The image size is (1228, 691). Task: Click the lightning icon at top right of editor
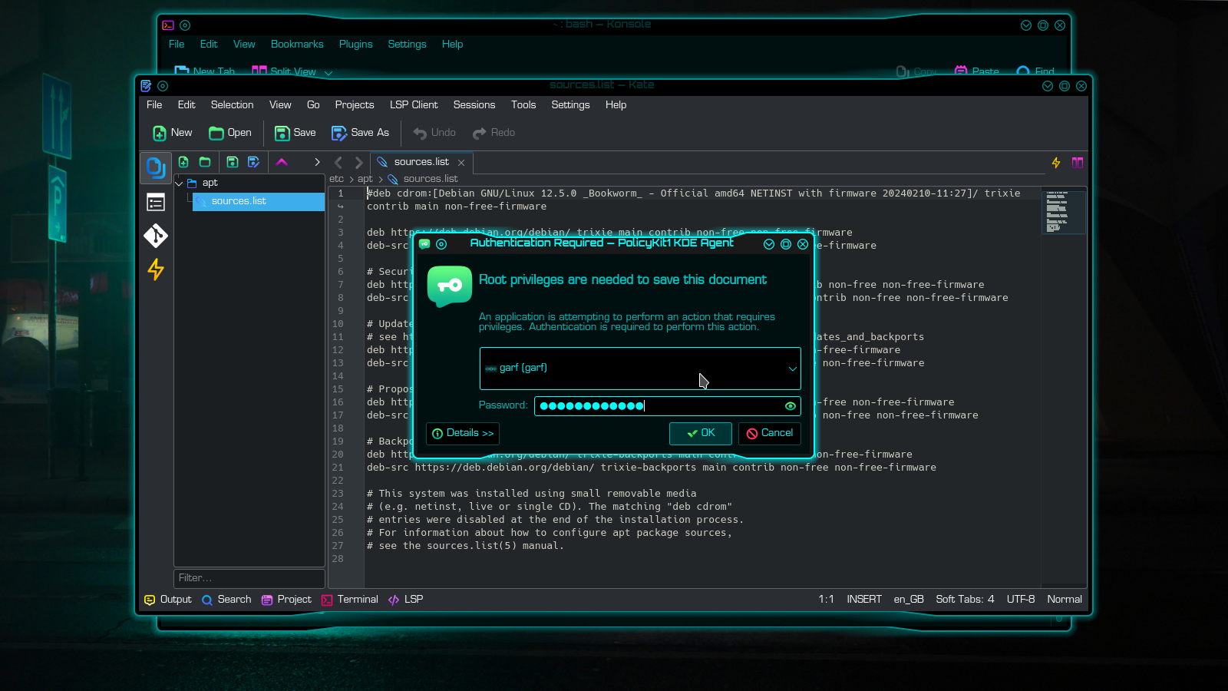(x=1056, y=163)
